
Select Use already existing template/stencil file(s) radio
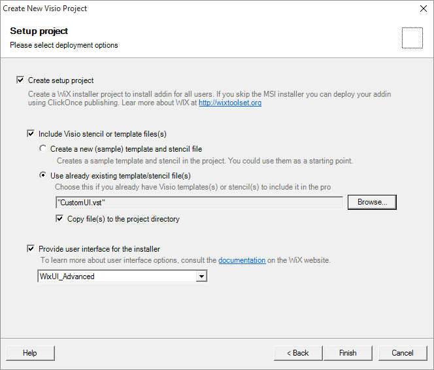(x=43, y=175)
